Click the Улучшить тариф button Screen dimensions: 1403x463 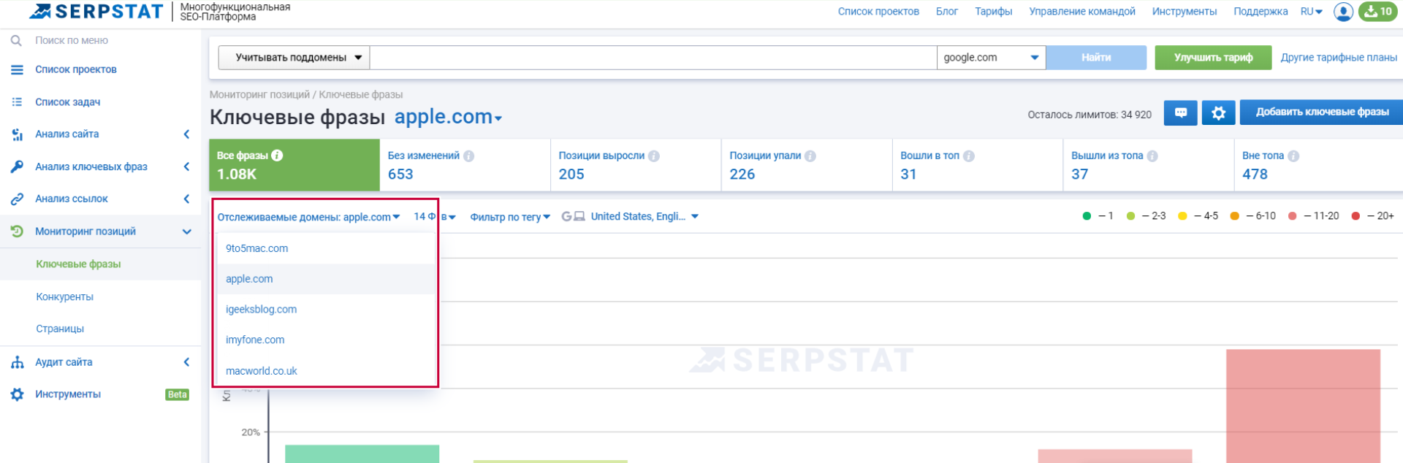click(x=1212, y=58)
